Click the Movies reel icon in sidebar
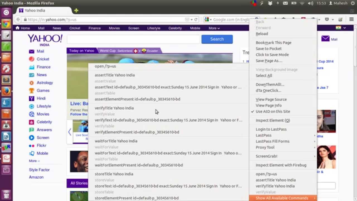The width and height of the screenshot is (357, 201). [32, 114]
